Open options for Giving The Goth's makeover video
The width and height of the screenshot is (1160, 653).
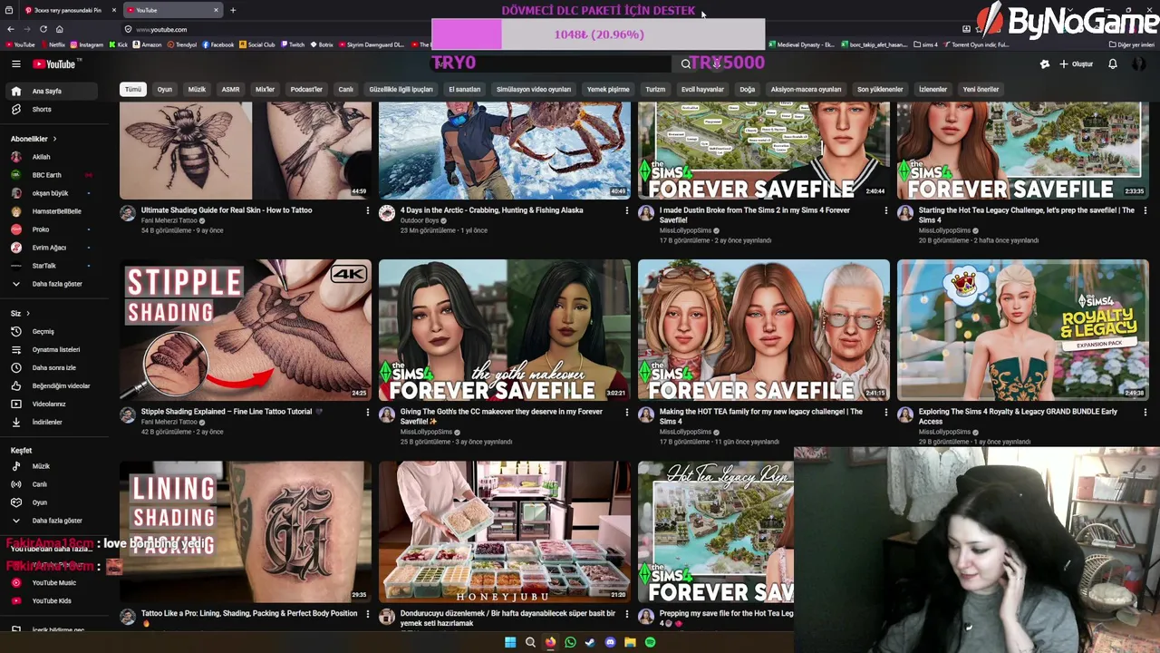tap(626, 412)
